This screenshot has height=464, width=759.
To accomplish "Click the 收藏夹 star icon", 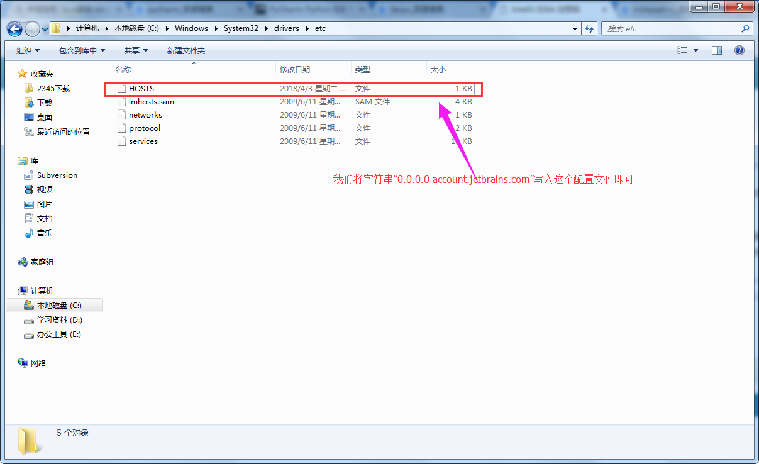I will tap(23, 74).
